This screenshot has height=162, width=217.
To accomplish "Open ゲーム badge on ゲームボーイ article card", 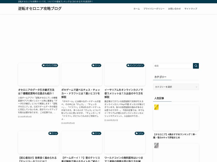I will click(x=96, y=133).
